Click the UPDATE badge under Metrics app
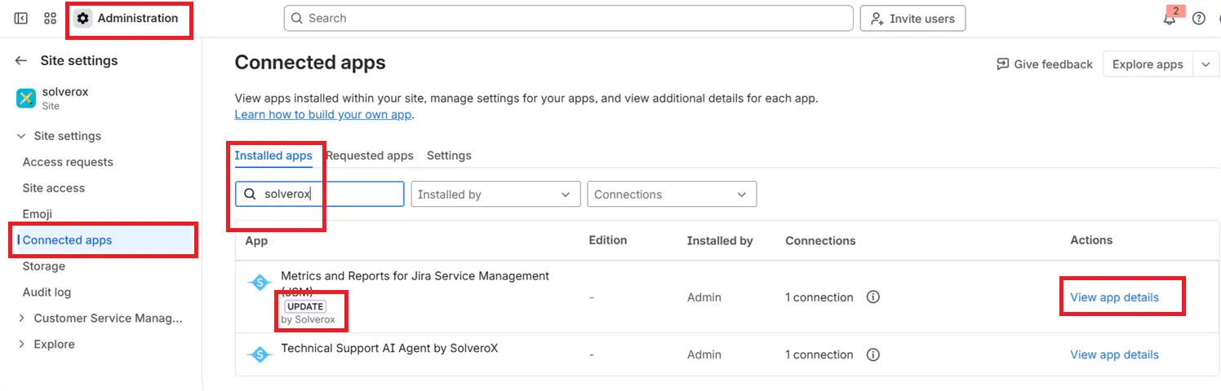This screenshot has width=1221, height=391. (305, 307)
